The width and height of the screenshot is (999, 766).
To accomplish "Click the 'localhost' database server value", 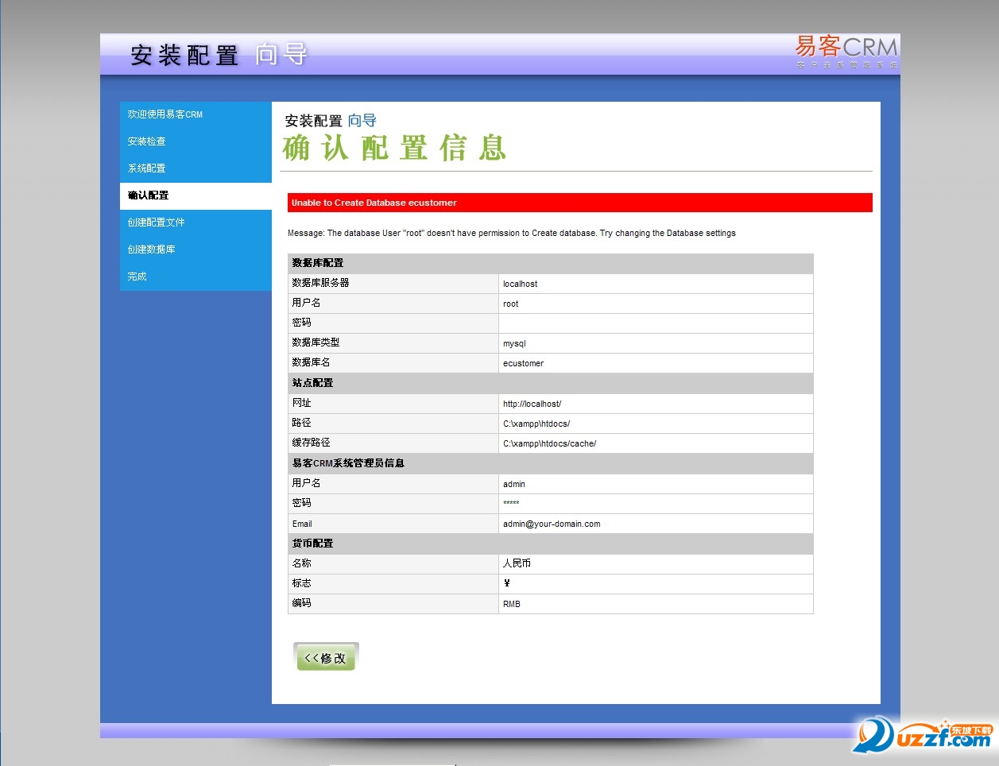I will (521, 284).
